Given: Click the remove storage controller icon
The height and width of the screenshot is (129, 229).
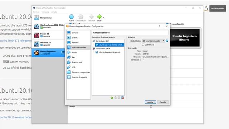Looking at the screenshot, I should point(116,98).
